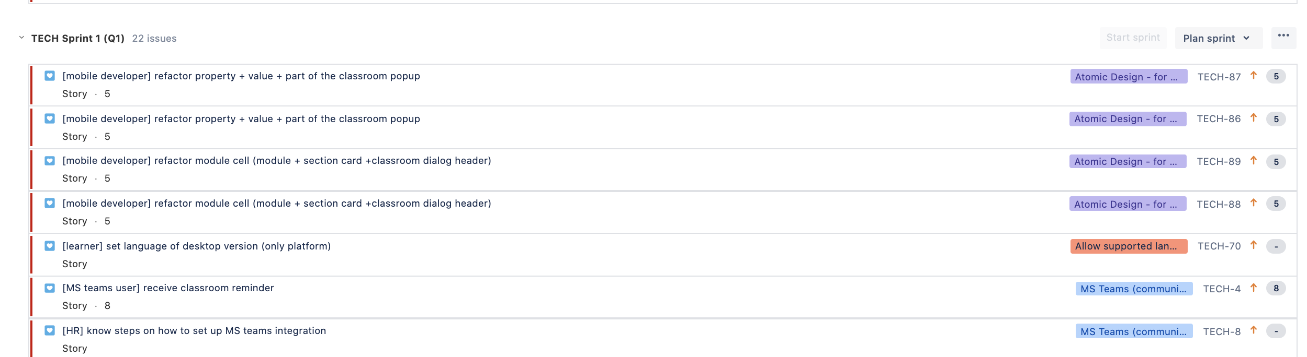The width and height of the screenshot is (1307, 357).
Task: Click the priority arrow icon on TECH-89
Action: 1254,161
